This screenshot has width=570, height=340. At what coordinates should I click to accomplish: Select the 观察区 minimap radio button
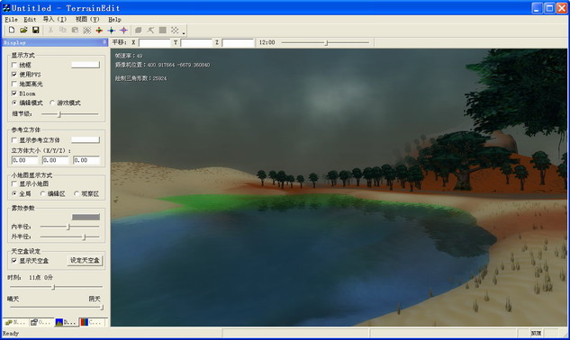pos(76,193)
